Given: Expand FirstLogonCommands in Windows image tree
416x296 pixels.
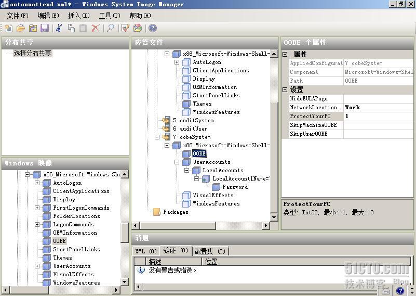Looking at the screenshot, I should tap(37, 208).
